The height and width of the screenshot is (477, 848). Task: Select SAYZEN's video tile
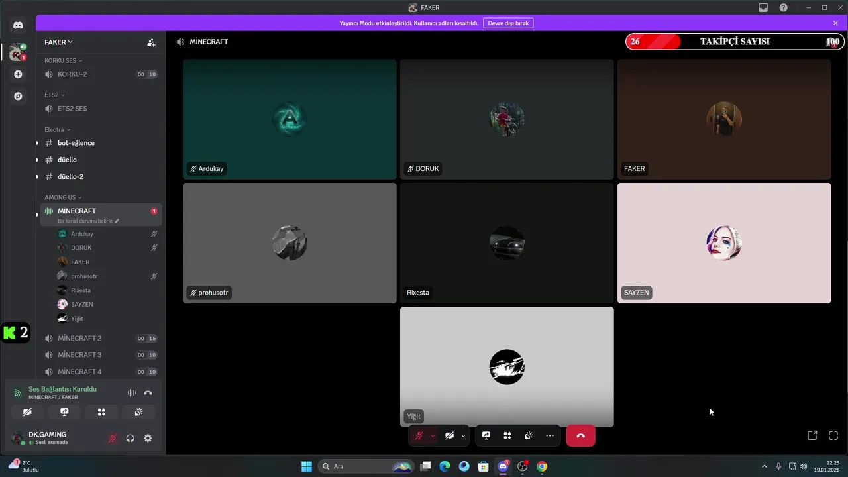click(724, 243)
